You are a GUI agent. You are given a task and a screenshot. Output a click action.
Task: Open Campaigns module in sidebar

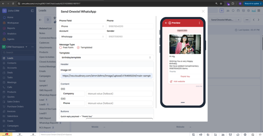tap(13, 126)
